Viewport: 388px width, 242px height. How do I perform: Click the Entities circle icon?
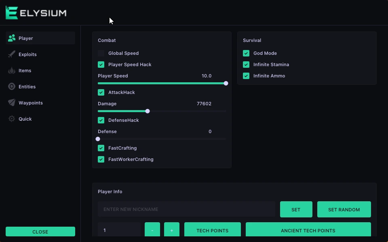pos(12,86)
